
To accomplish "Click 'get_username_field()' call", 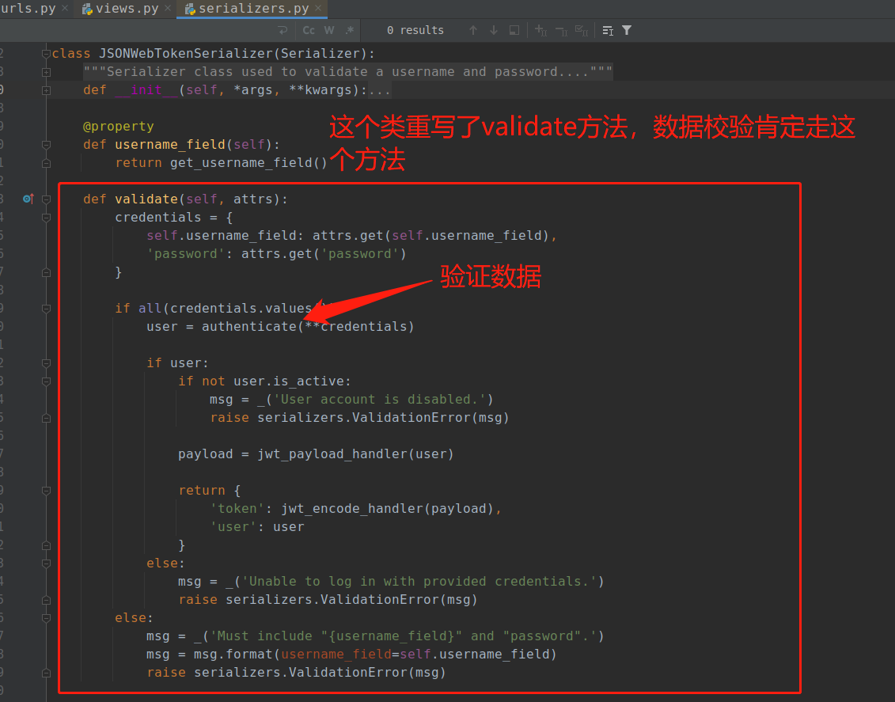I will point(248,163).
